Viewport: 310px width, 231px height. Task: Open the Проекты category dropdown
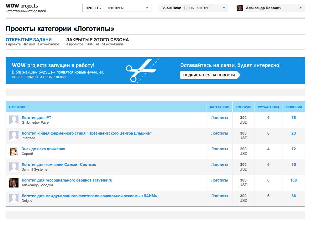117,8
